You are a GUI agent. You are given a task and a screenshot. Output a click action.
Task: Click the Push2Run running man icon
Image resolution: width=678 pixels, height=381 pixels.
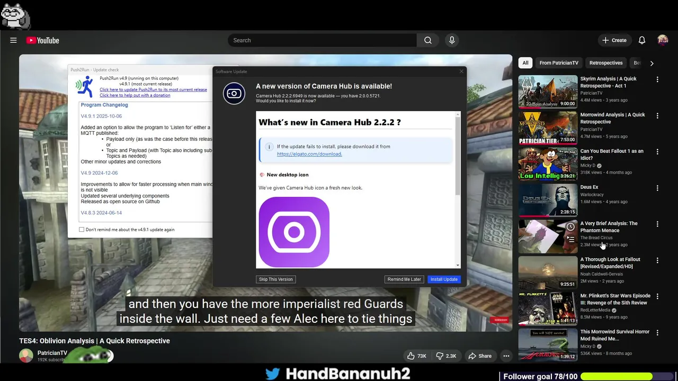(x=85, y=86)
